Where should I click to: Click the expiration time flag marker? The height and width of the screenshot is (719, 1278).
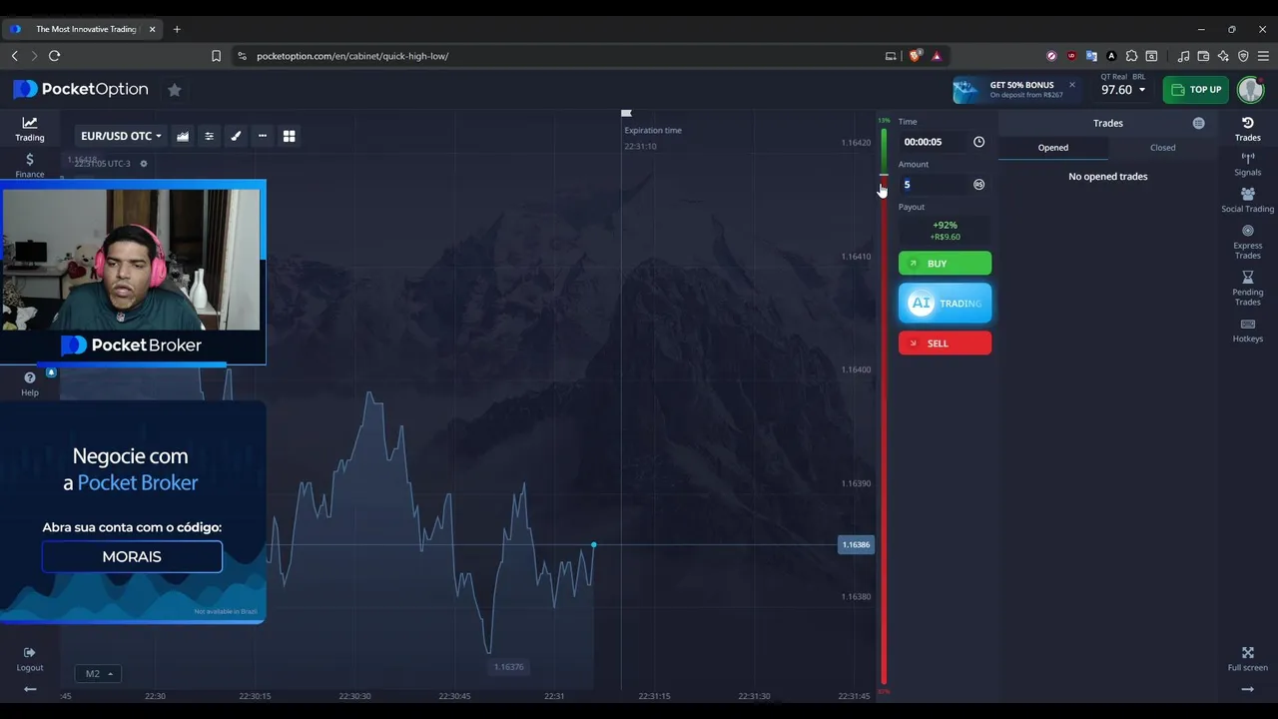click(x=626, y=114)
